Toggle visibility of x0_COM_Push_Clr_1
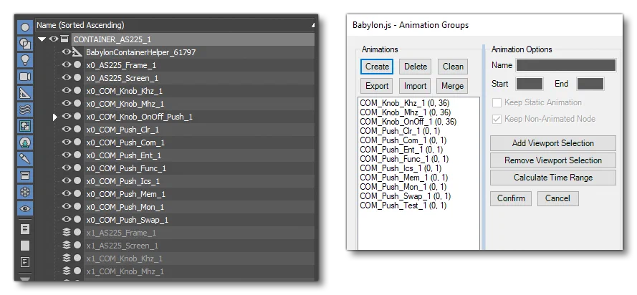Screen dimensions: 637x295 [67, 130]
